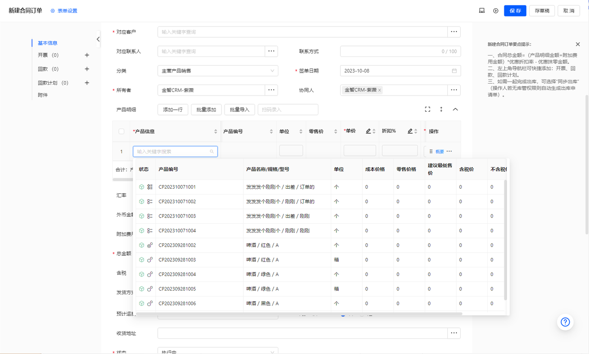
Task: Click 批量添加 button
Action: coord(206,109)
